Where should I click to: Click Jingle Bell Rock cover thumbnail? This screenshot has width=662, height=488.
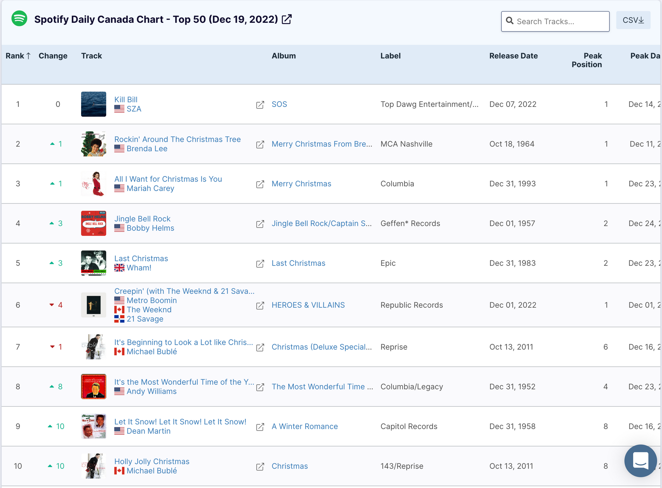pyautogui.click(x=94, y=223)
